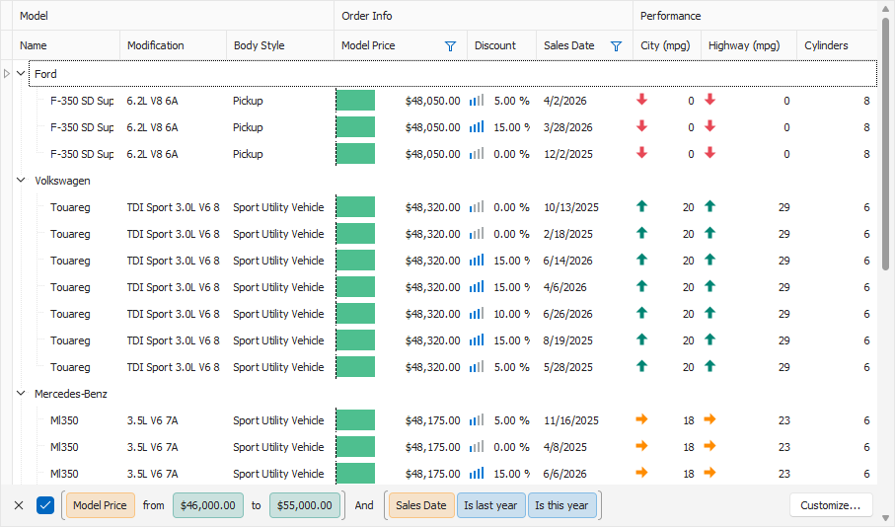Sort by the Modification column header
This screenshot has height=527, width=895.
pyautogui.click(x=173, y=45)
